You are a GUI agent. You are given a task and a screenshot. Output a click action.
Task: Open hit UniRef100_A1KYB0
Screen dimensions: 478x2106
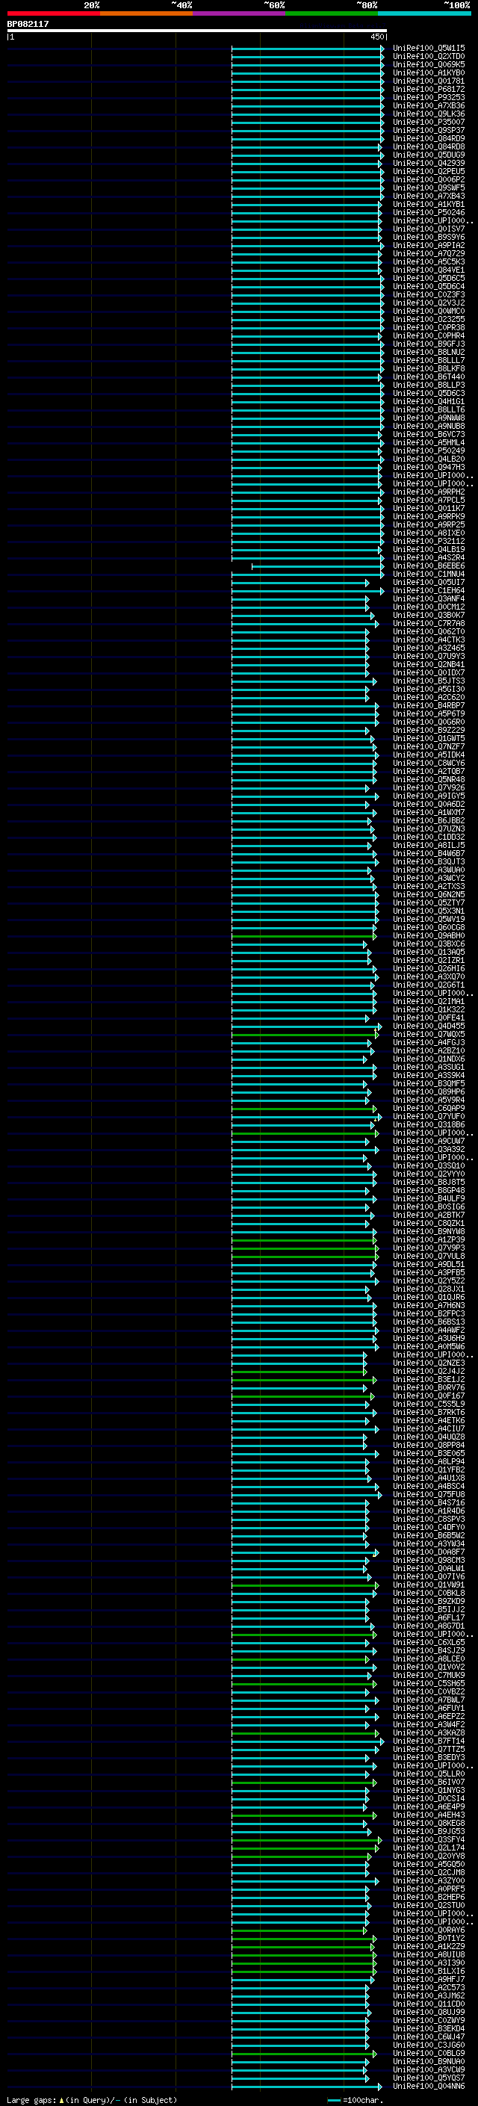(429, 72)
